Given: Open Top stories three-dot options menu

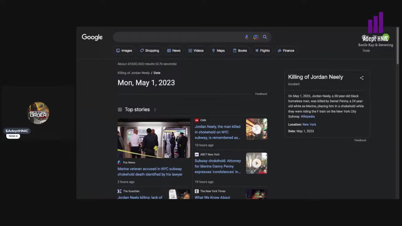Looking at the screenshot, I should point(155,110).
